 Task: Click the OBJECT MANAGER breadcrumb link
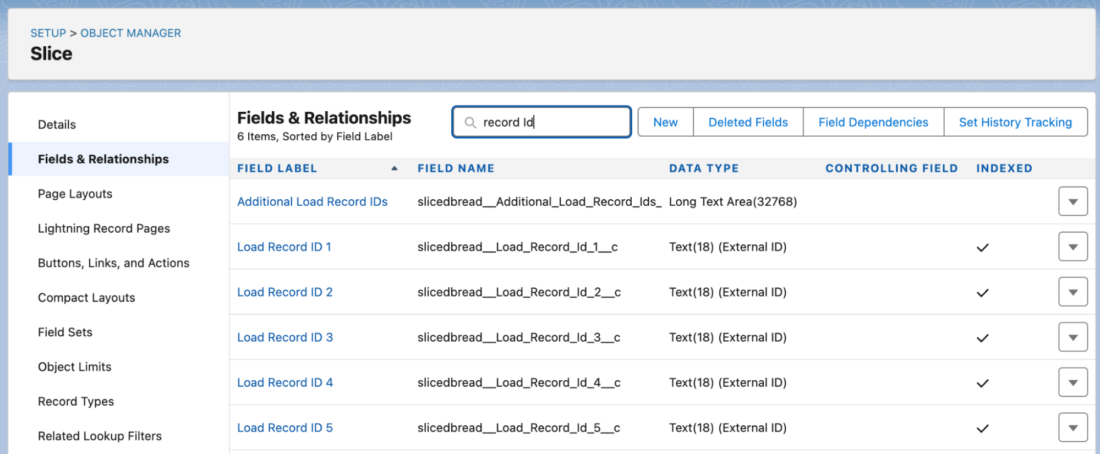(130, 33)
